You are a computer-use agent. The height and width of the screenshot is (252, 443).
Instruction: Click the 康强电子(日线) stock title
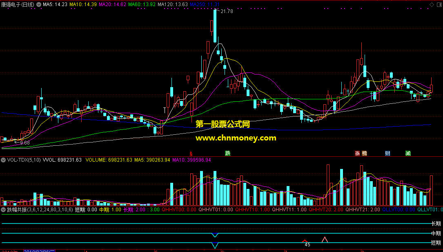[18, 4]
